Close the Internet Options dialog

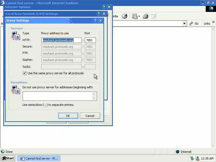pyautogui.click(x=109, y=7)
